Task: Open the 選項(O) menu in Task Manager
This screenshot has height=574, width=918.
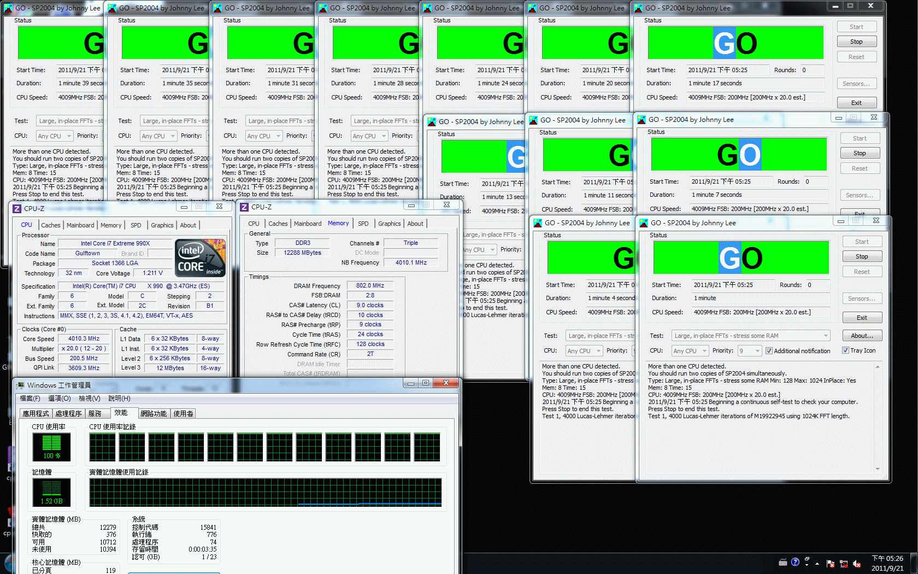Action: 60,399
